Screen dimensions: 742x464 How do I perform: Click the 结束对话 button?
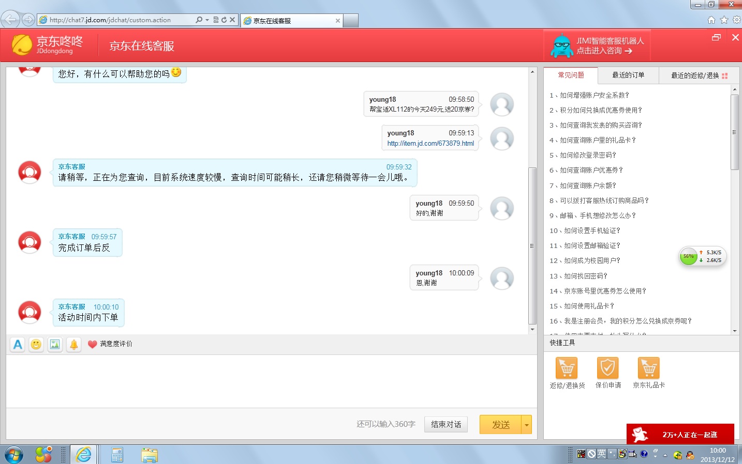pyautogui.click(x=446, y=424)
